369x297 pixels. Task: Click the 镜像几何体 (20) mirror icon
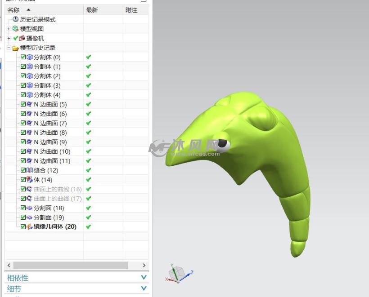pos(29,226)
